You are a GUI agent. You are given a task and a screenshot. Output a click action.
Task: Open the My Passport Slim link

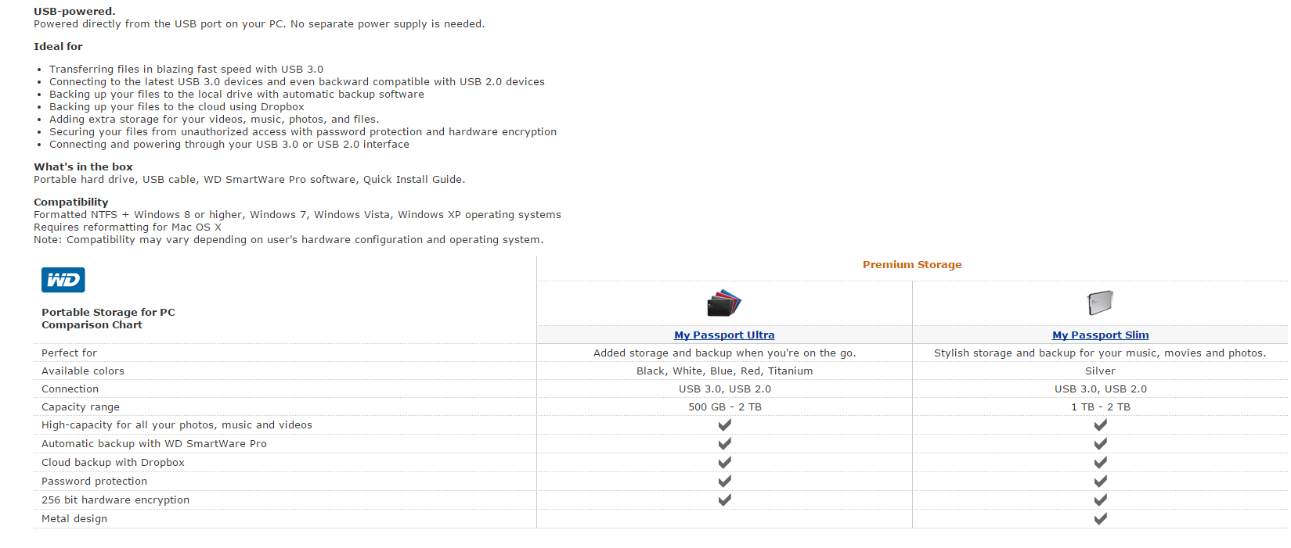1100,335
